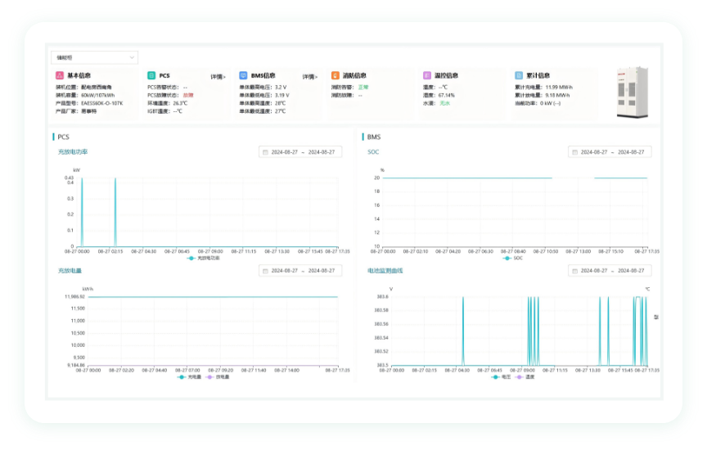Click the purple 温控信息 icon
This screenshot has width=707, height=450.
(427, 75)
